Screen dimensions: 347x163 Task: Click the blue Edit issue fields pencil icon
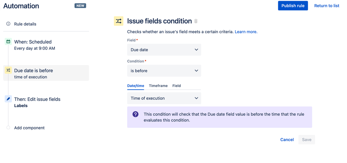[8, 99]
